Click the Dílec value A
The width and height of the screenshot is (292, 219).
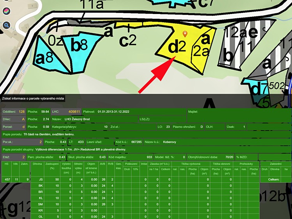[23, 119]
